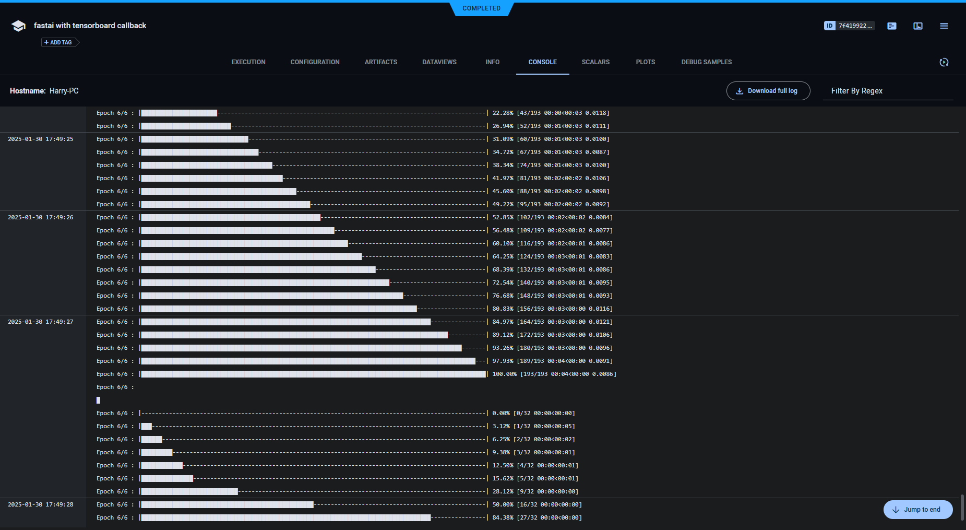
Task: Toggle the auto-refresh icon
Action: [944, 62]
